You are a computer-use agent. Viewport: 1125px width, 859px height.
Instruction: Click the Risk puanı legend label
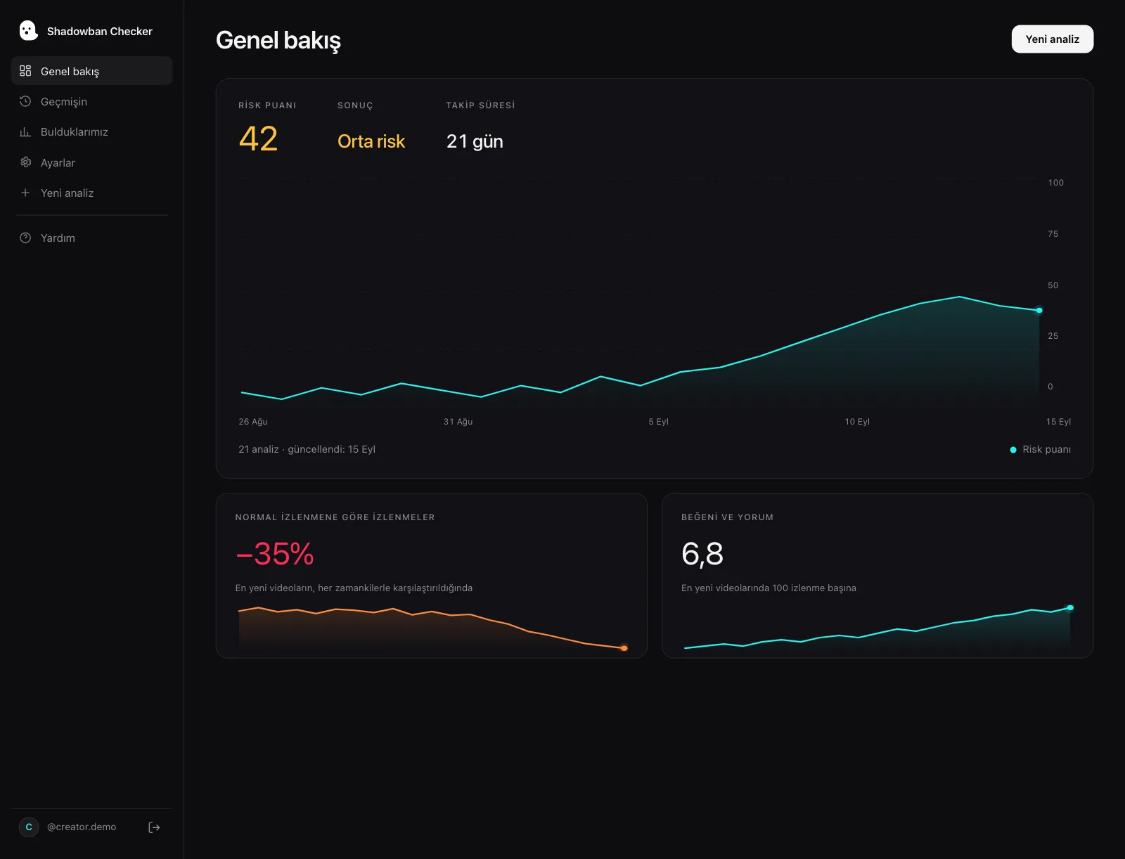pos(1046,449)
